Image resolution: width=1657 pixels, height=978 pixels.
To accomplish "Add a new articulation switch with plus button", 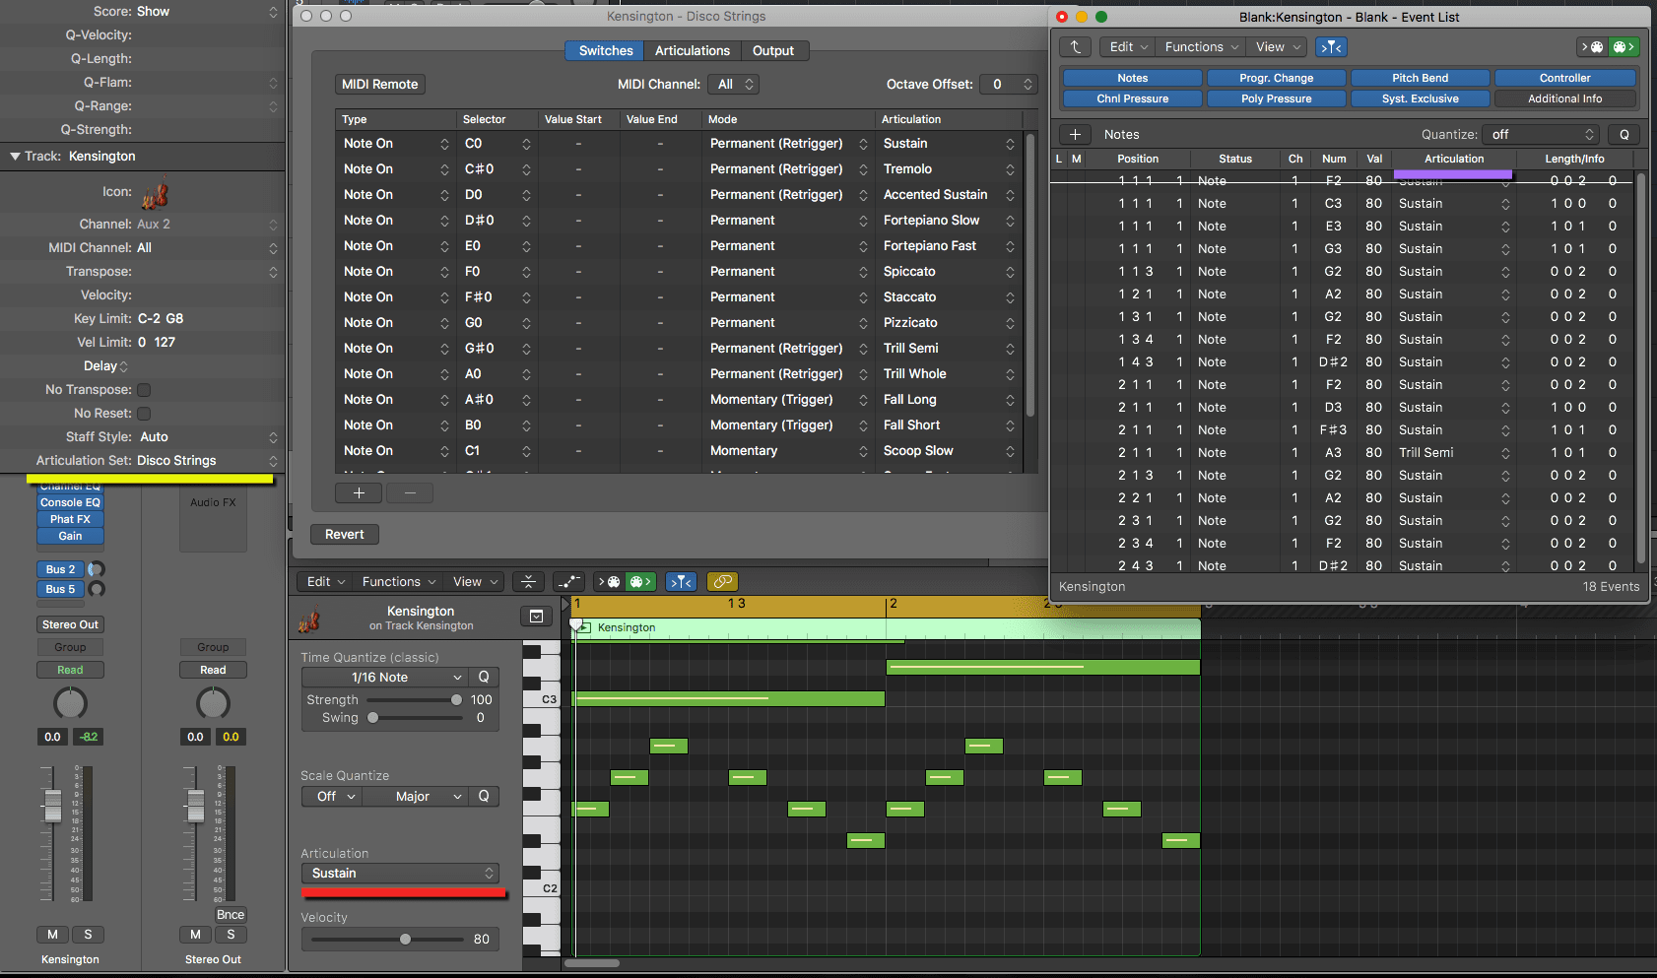I will (x=359, y=492).
